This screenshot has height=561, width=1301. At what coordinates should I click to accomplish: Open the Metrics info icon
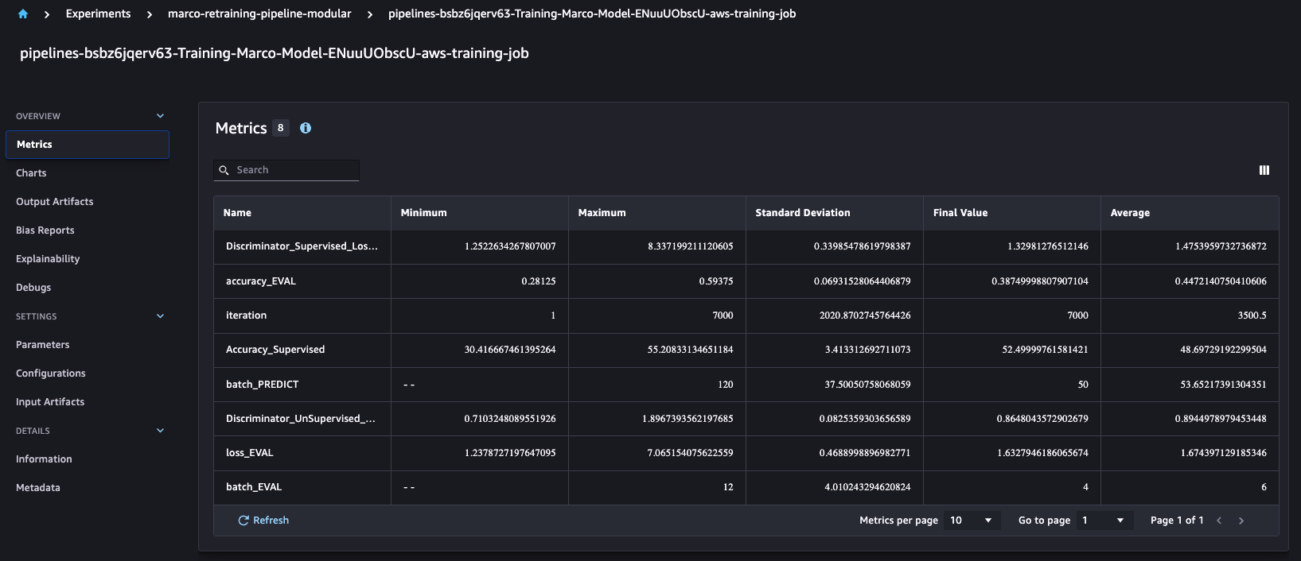click(306, 128)
